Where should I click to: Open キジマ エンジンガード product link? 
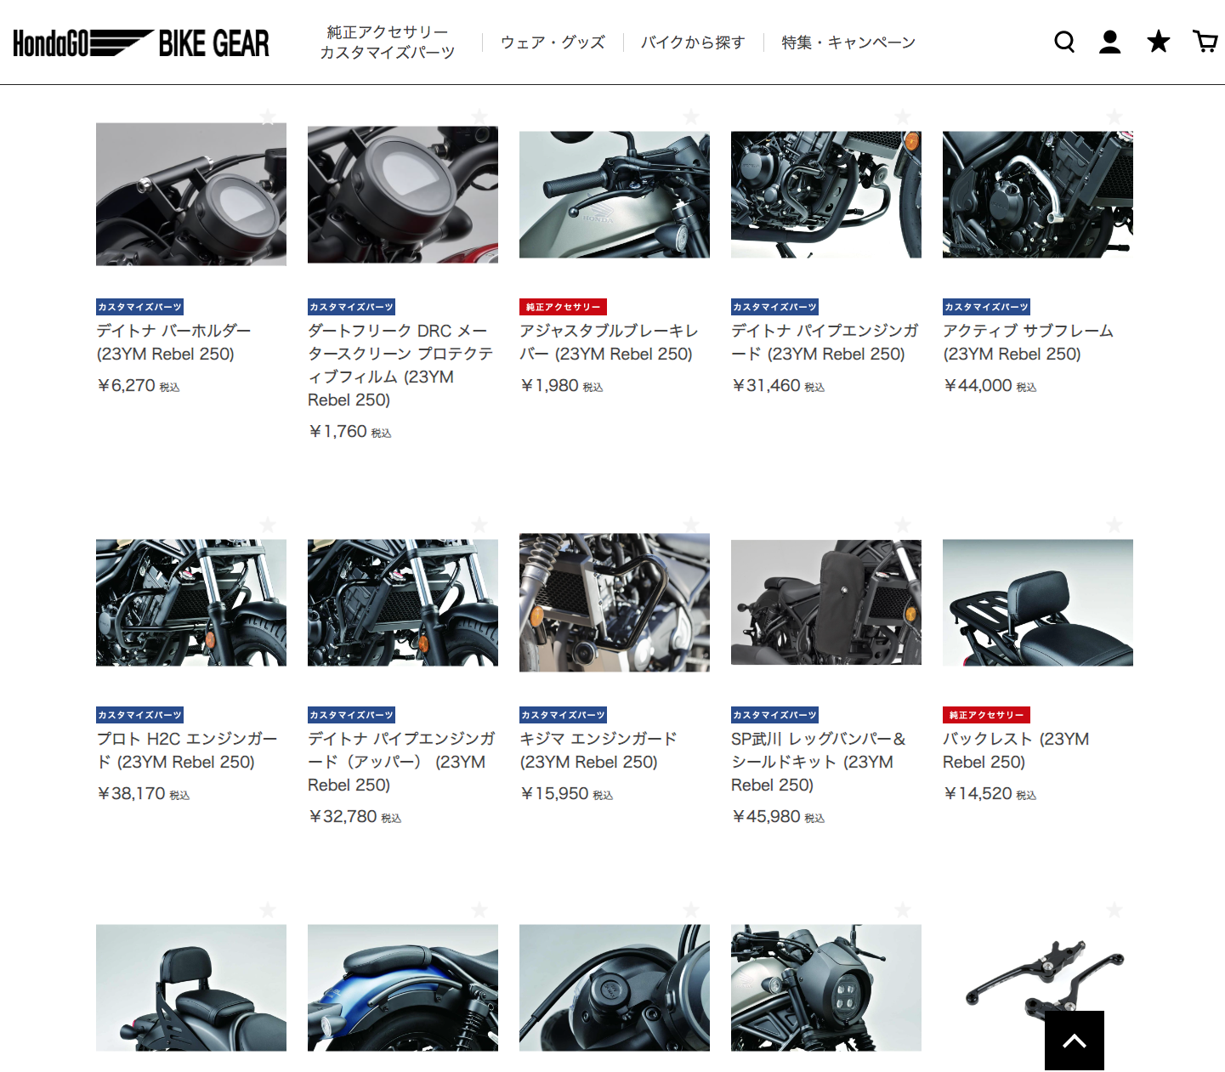pyautogui.click(x=598, y=750)
